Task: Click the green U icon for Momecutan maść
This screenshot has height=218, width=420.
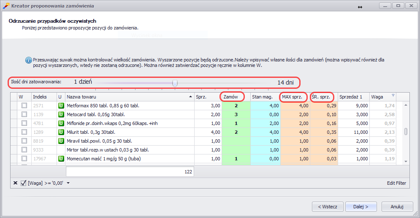Action: [61, 159]
